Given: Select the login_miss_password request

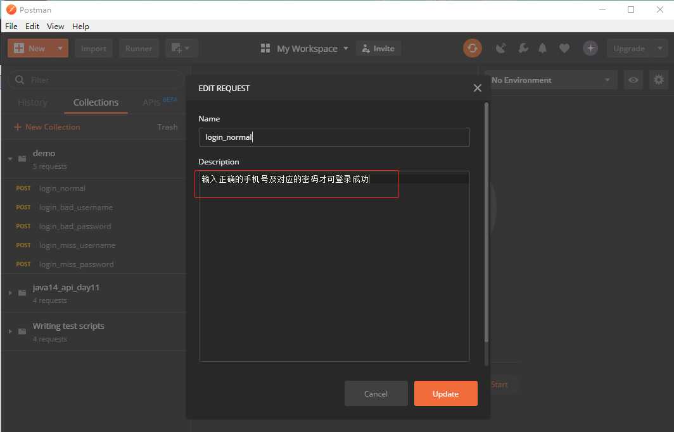Looking at the screenshot, I should click(94, 264).
